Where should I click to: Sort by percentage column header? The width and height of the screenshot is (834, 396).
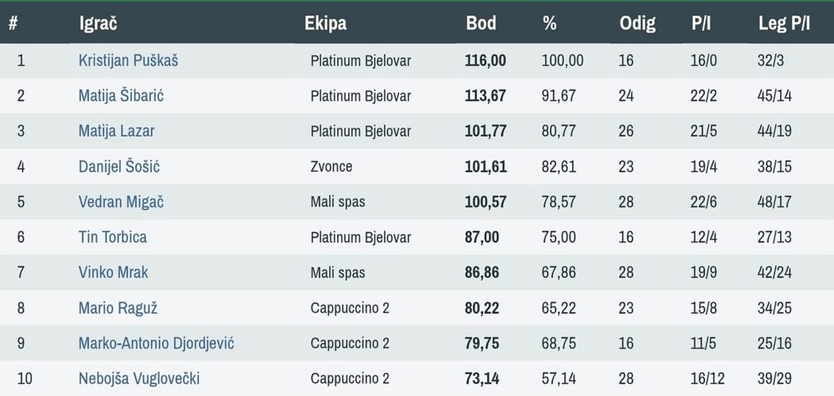[550, 23]
